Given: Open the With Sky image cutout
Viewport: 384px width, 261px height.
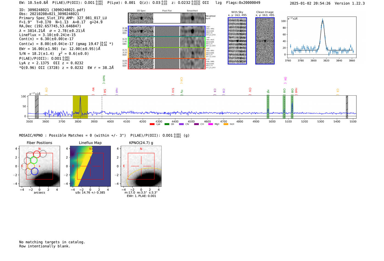Looking at the screenshot, I should click(237, 41).
